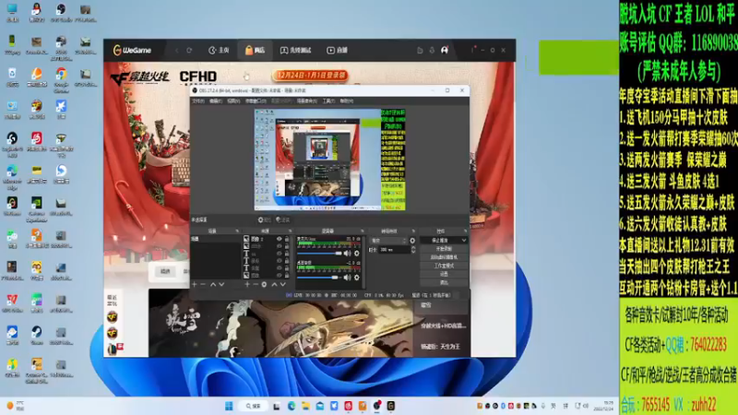Remove source using the Sources minus icon
This screenshot has height=415, width=738.
coord(256,284)
